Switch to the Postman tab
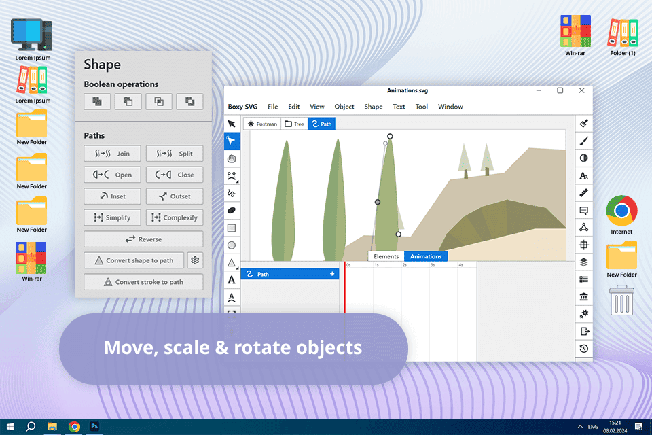This screenshot has width=652, height=435. click(262, 124)
